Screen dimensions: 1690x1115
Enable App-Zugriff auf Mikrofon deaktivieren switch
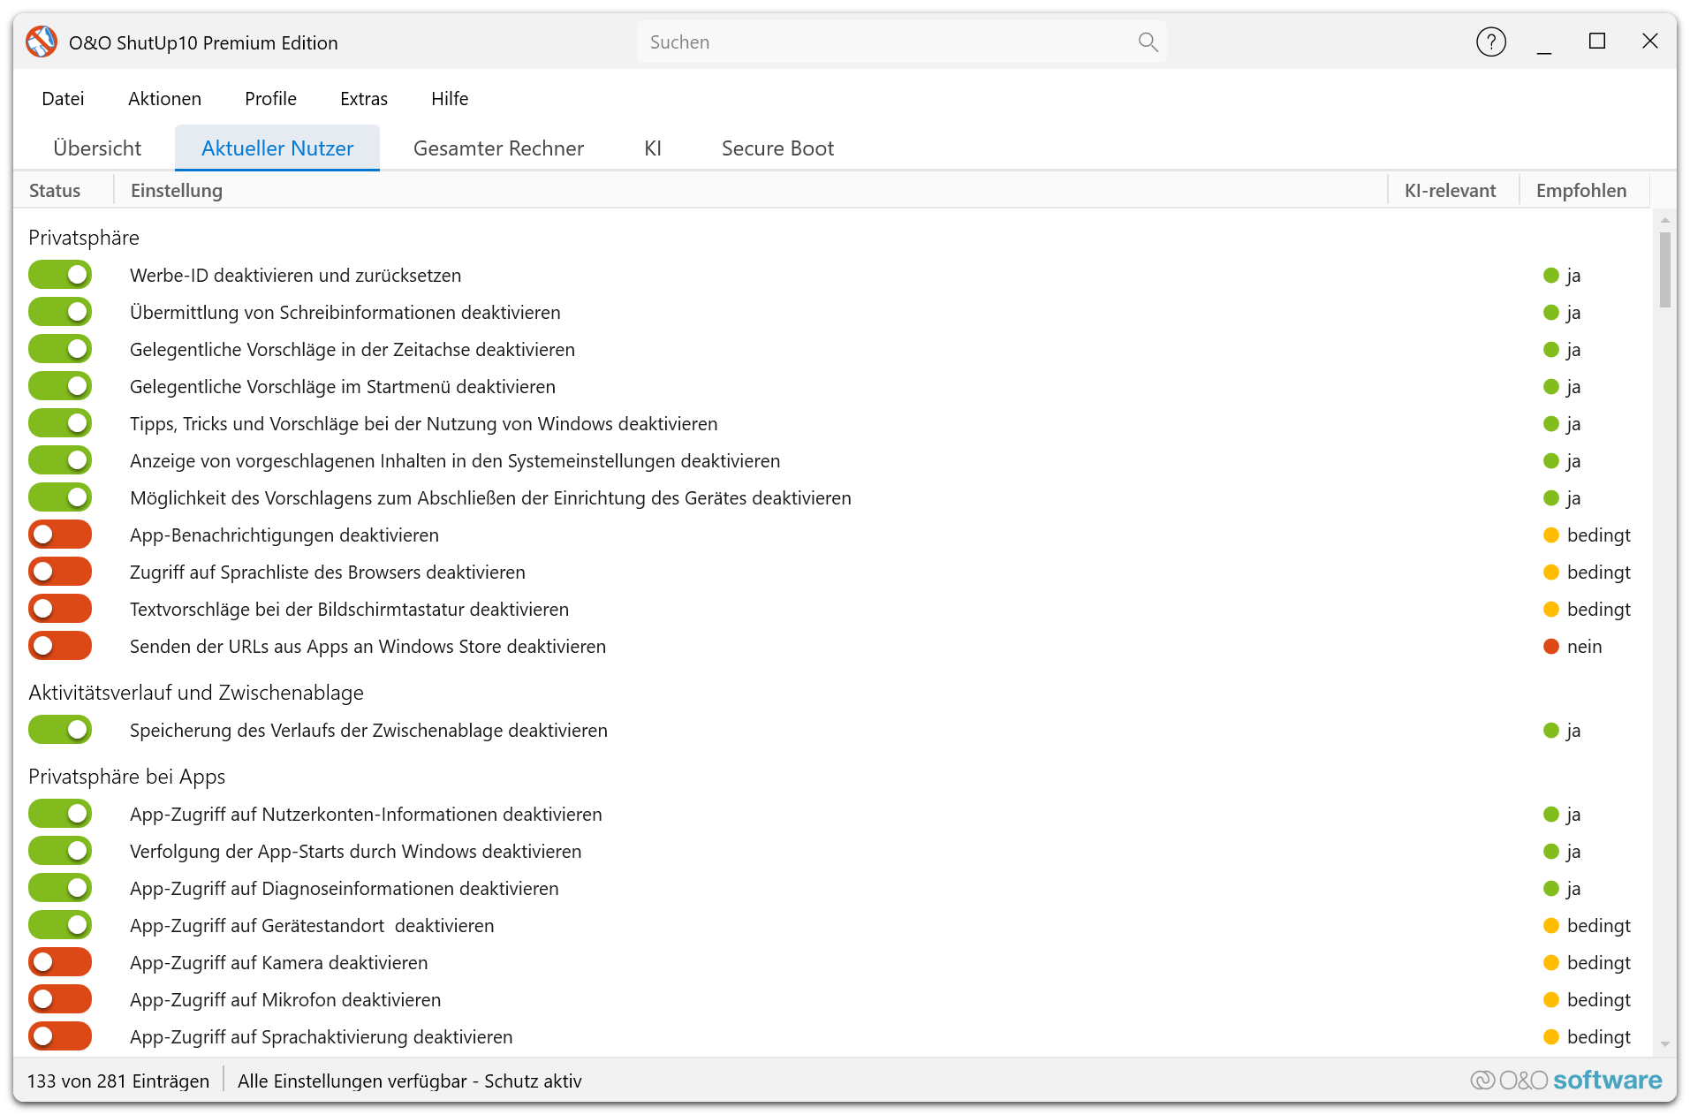(x=60, y=1000)
